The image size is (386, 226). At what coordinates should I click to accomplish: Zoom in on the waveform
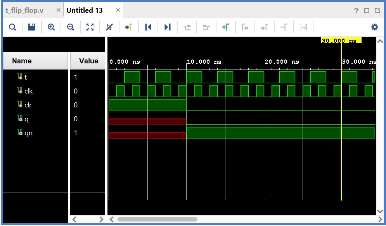click(51, 27)
